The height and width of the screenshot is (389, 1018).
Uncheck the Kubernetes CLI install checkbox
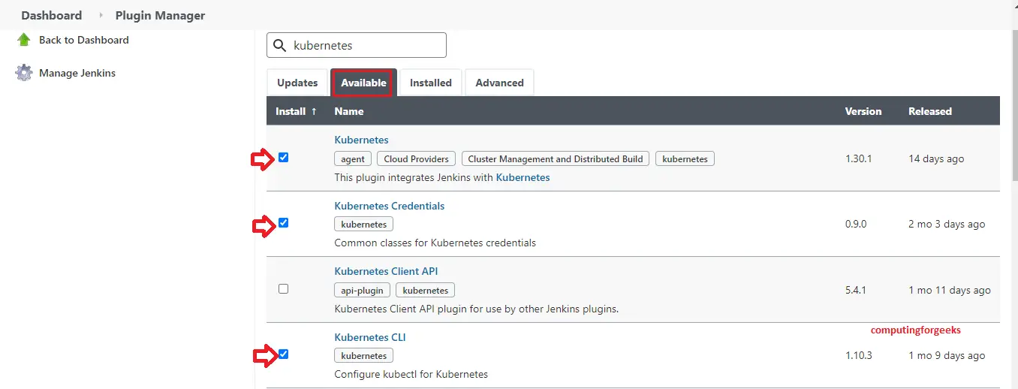tap(283, 354)
